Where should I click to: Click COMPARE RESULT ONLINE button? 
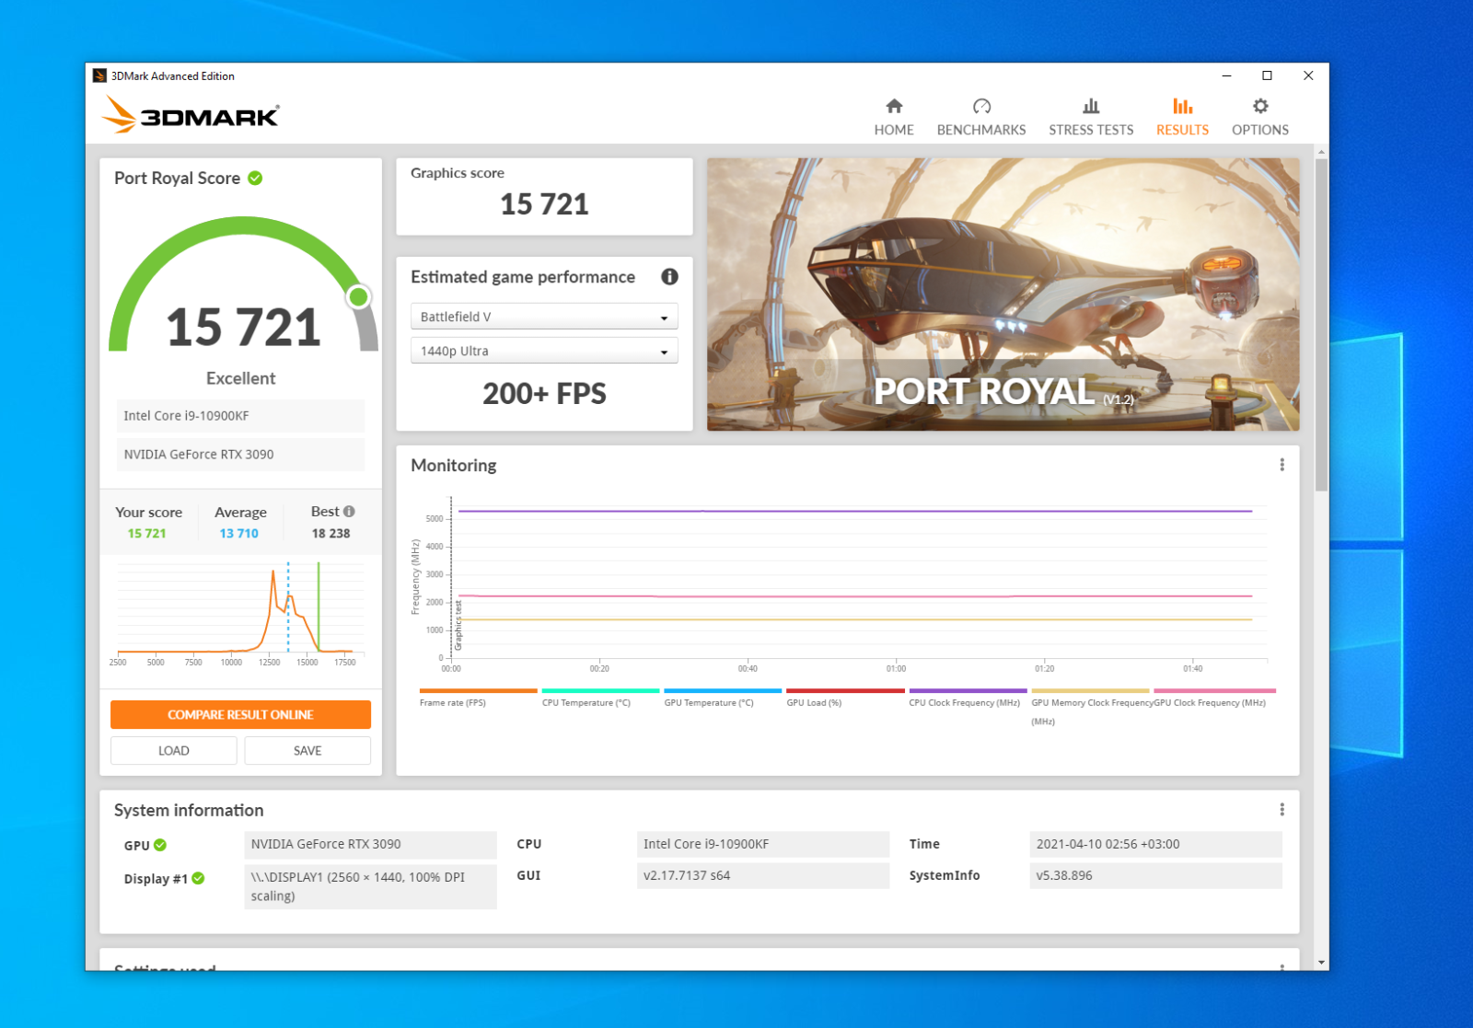pos(240,714)
